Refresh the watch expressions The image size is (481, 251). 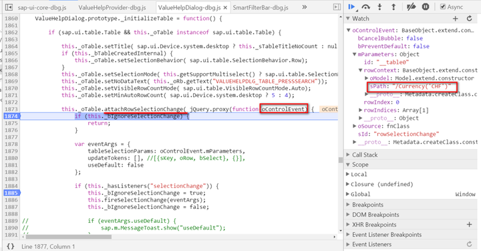[x=470, y=19]
